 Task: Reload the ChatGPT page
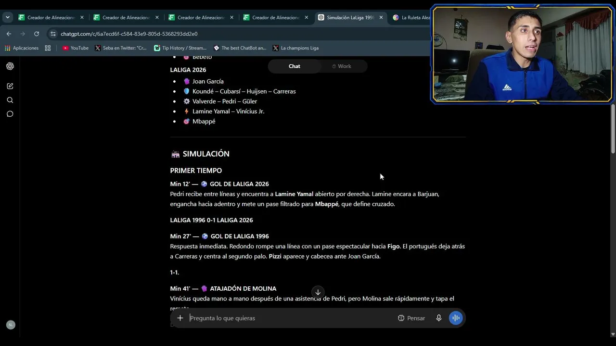click(37, 34)
